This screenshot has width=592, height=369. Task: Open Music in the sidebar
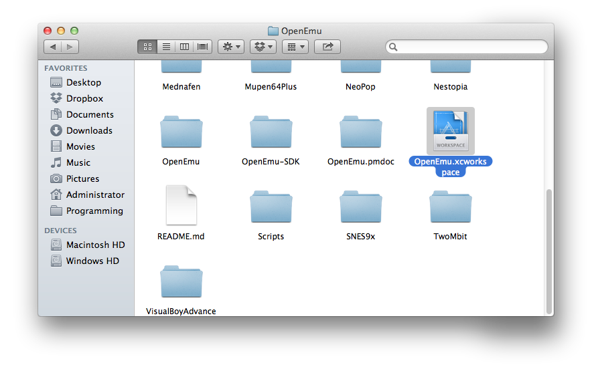point(86,162)
